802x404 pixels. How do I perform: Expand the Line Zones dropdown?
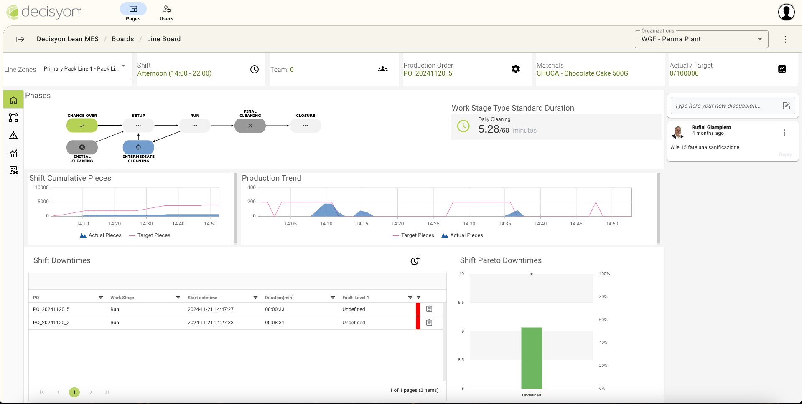(84, 69)
